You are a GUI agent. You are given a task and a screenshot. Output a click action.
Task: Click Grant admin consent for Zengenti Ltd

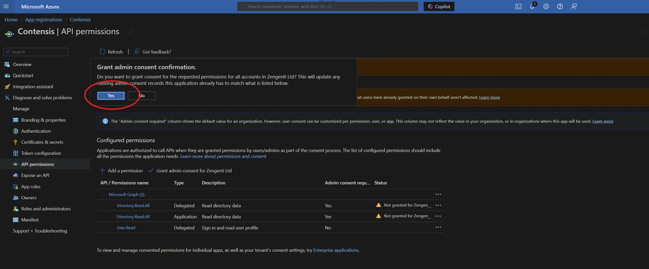[x=190, y=171]
